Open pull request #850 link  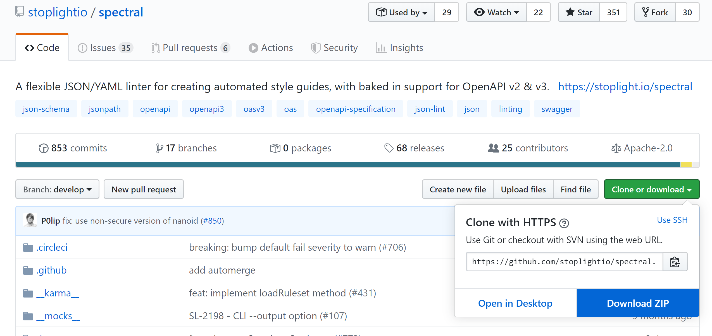click(x=212, y=221)
